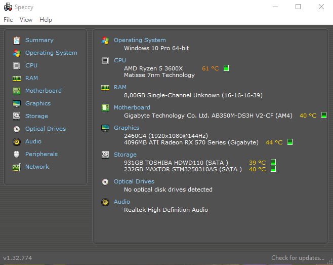
Task: Click the CPU chip icon in sidebar
Action: (x=17, y=66)
